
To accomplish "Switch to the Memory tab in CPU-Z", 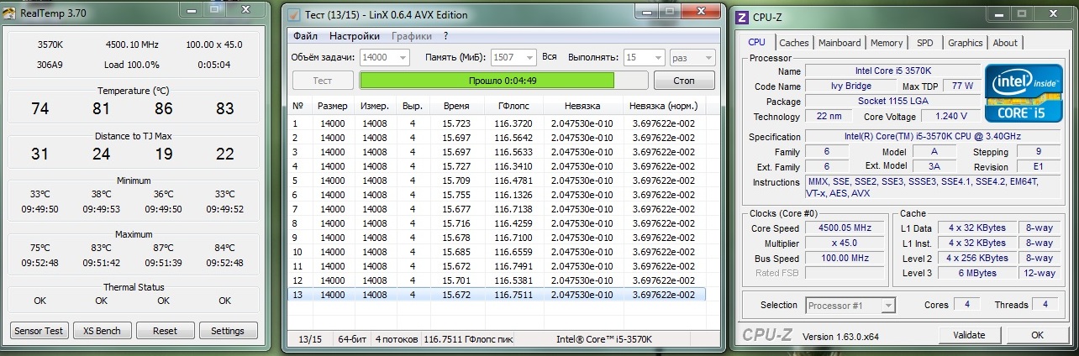I will [887, 43].
